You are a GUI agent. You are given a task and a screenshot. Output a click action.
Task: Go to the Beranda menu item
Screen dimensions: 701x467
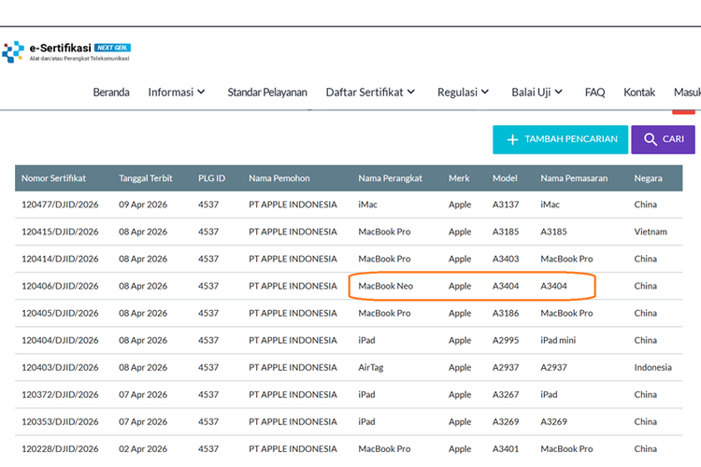(111, 92)
